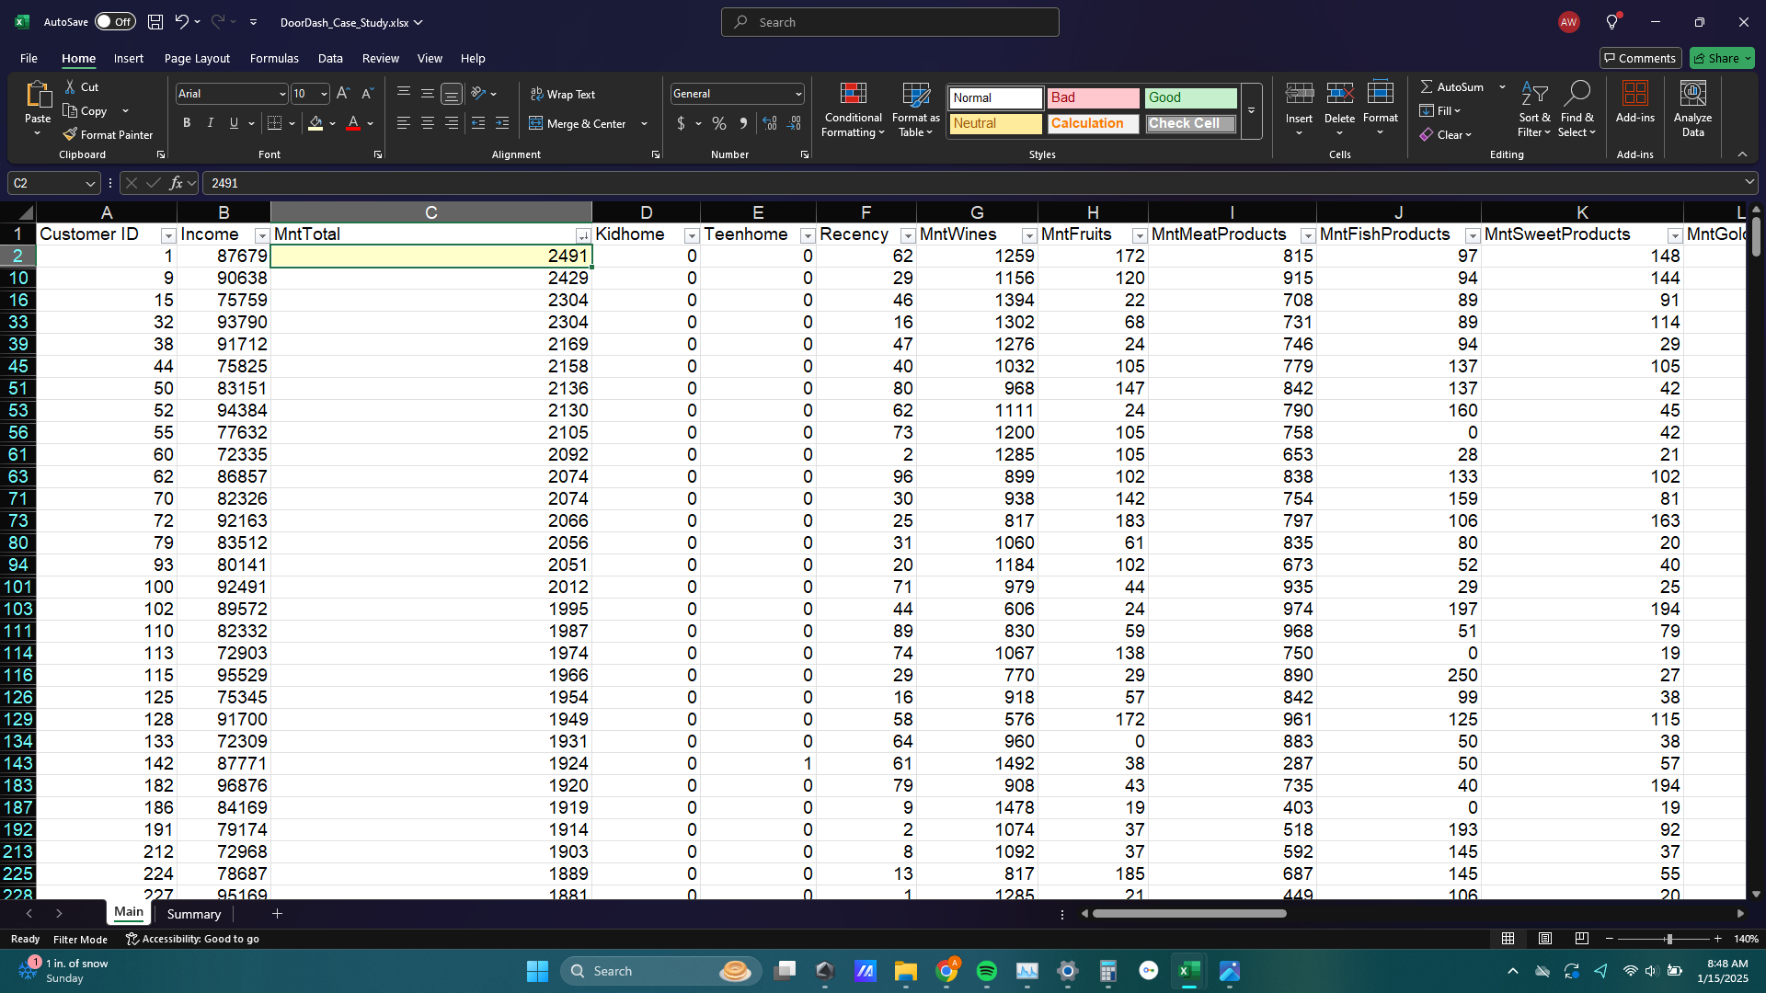This screenshot has height=993, width=1766.
Task: Apply the Good cell style swatch
Action: point(1190,97)
